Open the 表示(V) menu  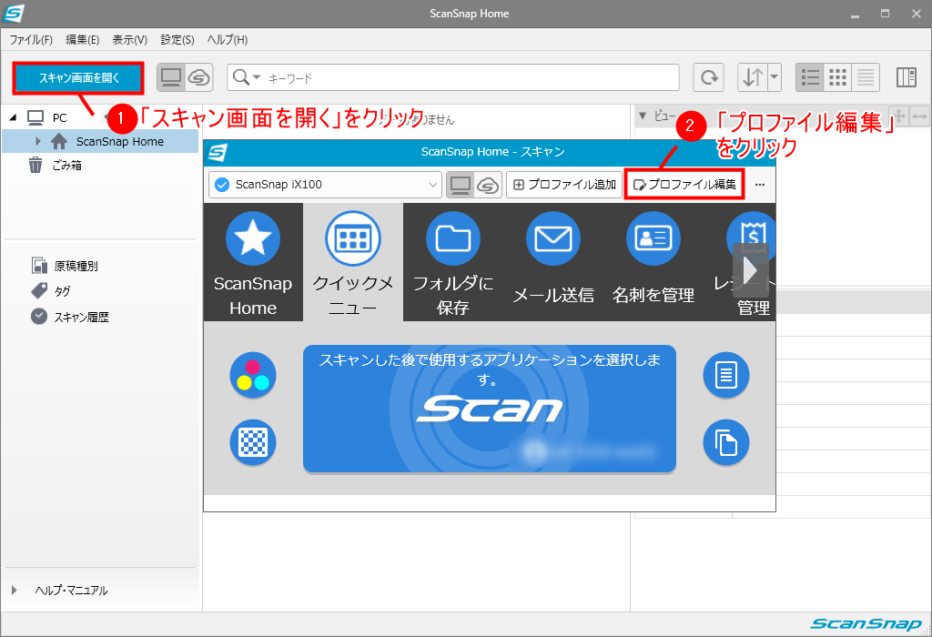[x=129, y=40]
